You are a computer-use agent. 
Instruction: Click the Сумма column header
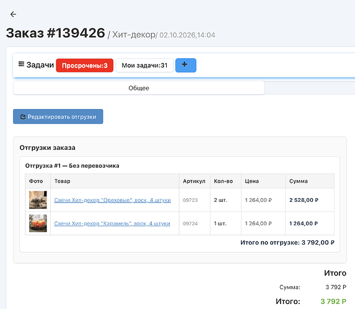pos(299,181)
